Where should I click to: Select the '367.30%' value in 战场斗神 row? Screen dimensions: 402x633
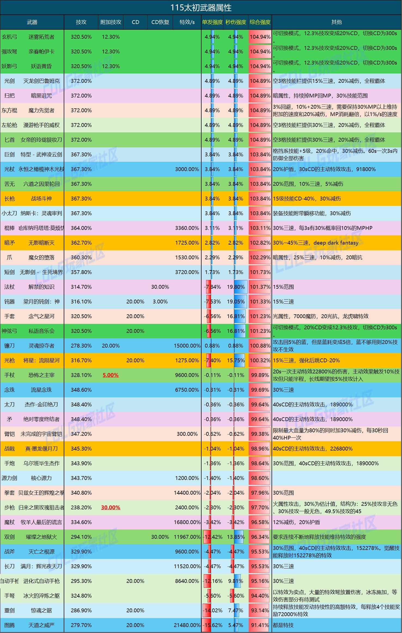[x=81, y=199]
